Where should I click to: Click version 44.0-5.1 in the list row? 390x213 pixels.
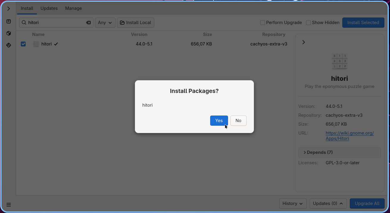coord(144,44)
